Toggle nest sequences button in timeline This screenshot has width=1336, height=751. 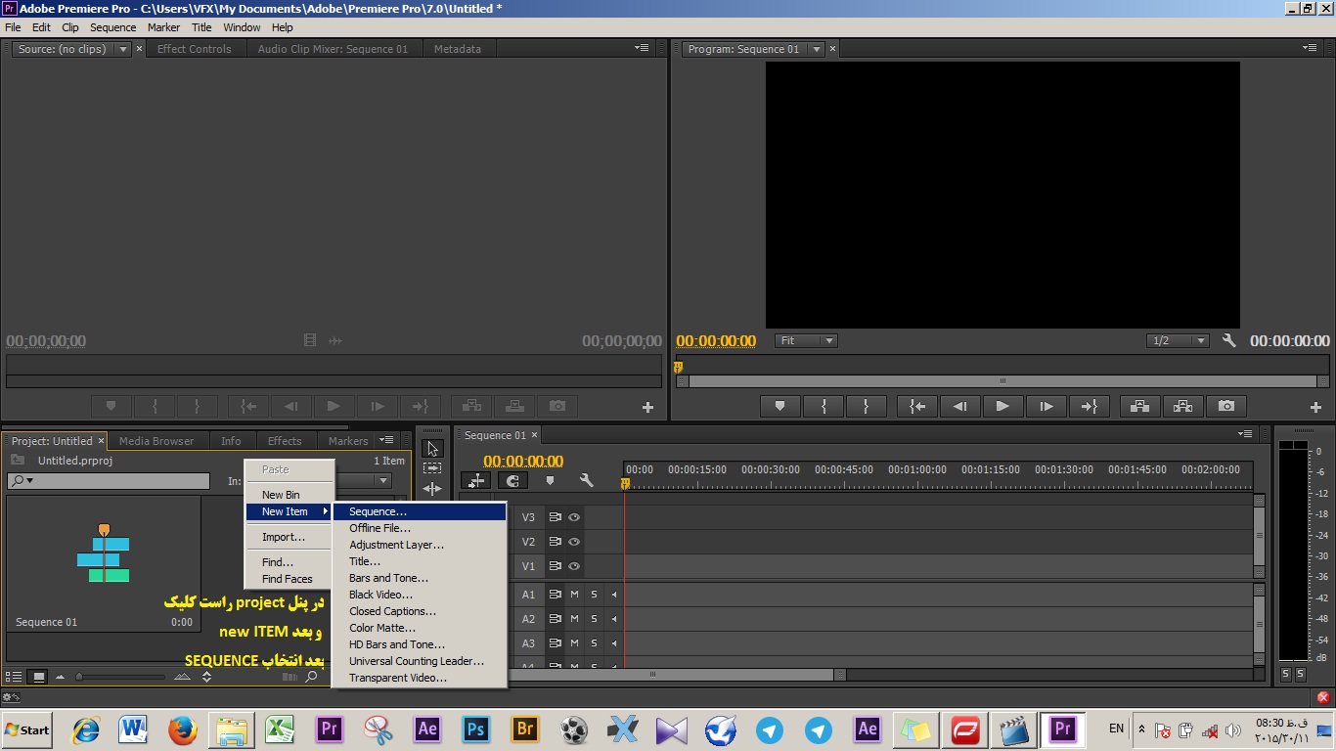tap(476, 480)
